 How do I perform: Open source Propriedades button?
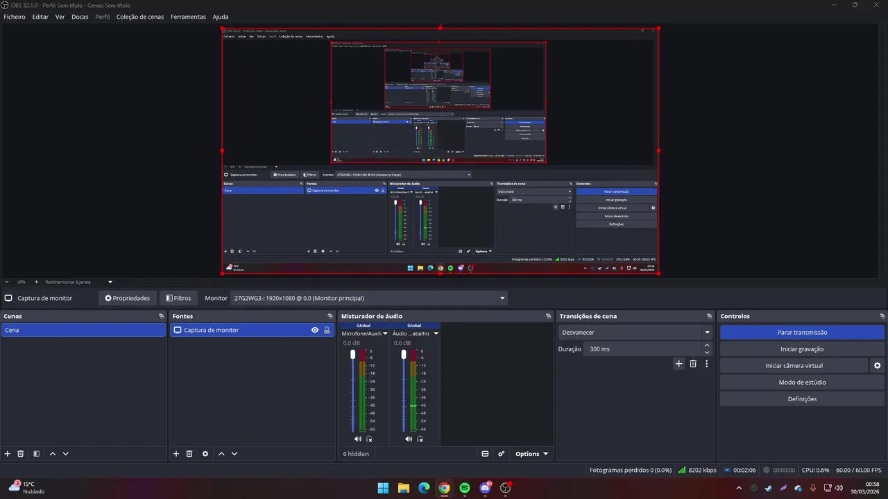click(127, 298)
